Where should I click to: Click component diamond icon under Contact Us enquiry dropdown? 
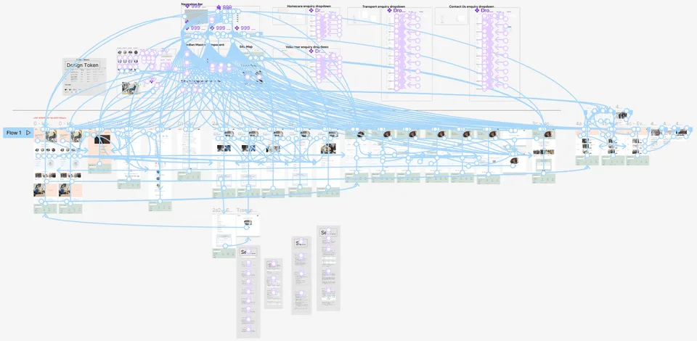pyautogui.click(x=478, y=9)
